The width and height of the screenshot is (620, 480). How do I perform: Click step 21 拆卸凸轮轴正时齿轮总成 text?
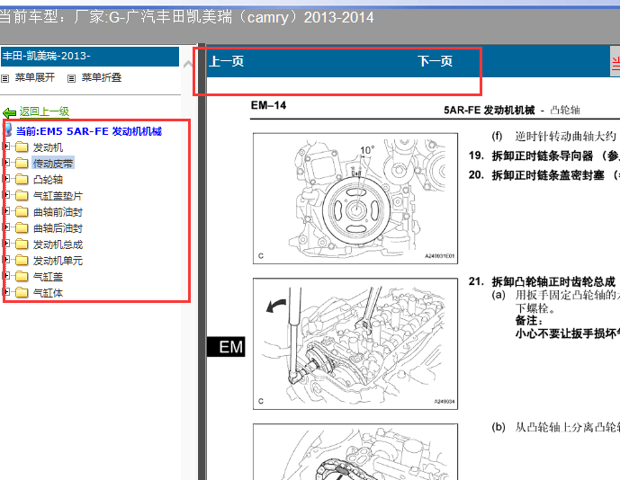[x=542, y=281]
